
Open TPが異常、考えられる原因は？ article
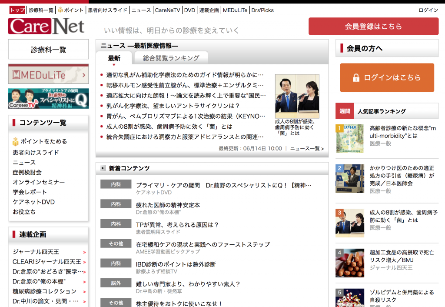pos(177,225)
